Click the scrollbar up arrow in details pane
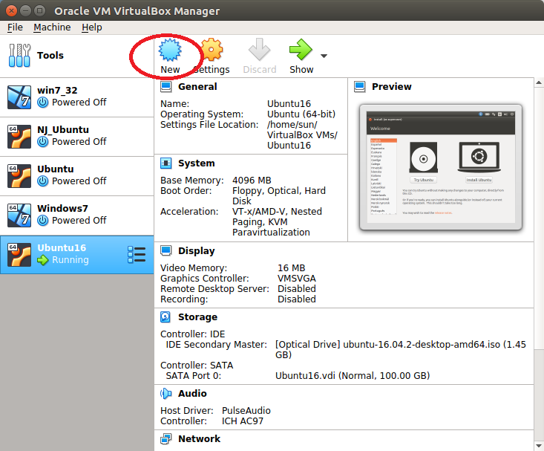Image resolution: width=544 pixels, height=451 pixels. pos(539,82)
